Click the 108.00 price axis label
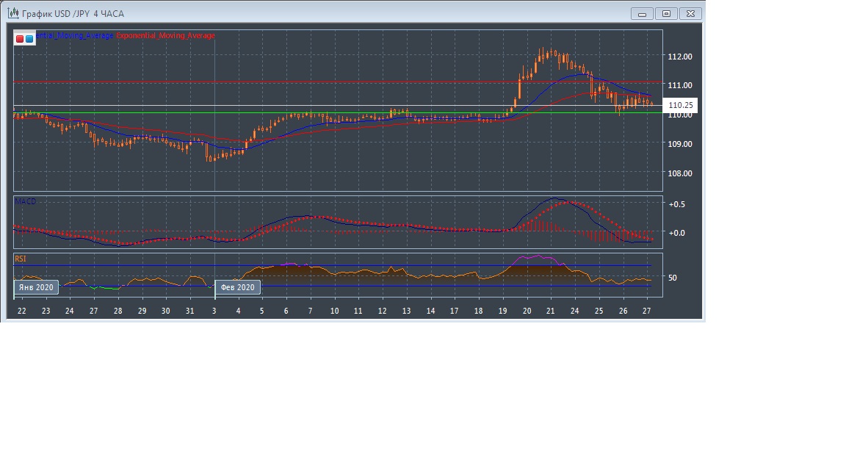Screen dimensions: 846x476 (679, 173)
